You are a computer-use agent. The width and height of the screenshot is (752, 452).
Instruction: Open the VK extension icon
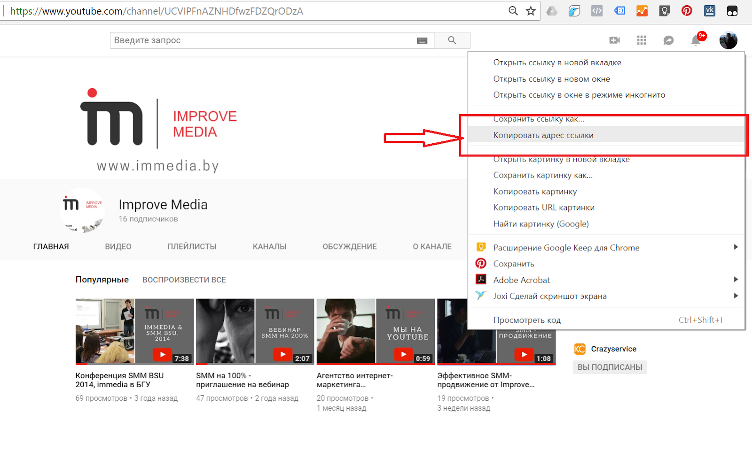coord(710,11)
